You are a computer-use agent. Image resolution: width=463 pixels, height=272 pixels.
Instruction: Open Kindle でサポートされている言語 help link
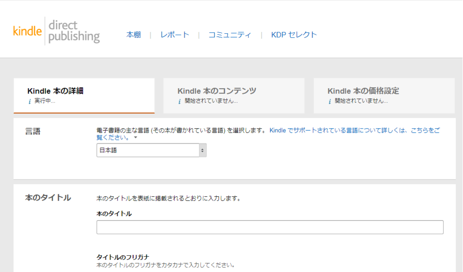[x=268, y=134]
